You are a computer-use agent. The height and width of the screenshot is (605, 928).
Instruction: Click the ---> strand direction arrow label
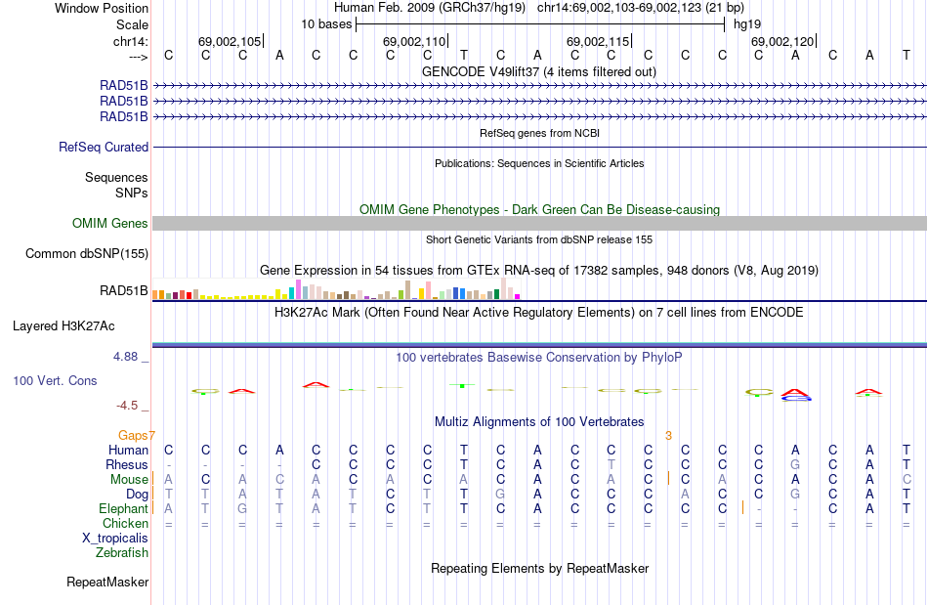tap(138, 57)
